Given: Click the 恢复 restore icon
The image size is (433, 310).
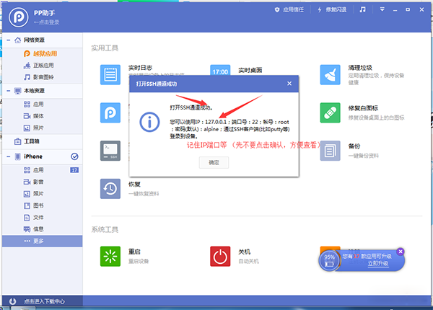Looking at the screenshot, I should point(110,188).
